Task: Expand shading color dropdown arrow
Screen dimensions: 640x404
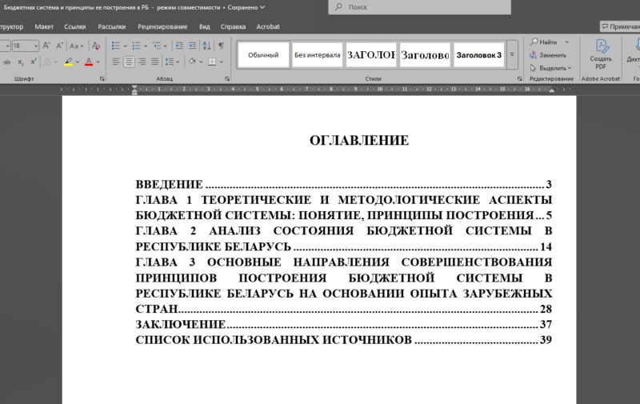Action: tap(201, 62)
